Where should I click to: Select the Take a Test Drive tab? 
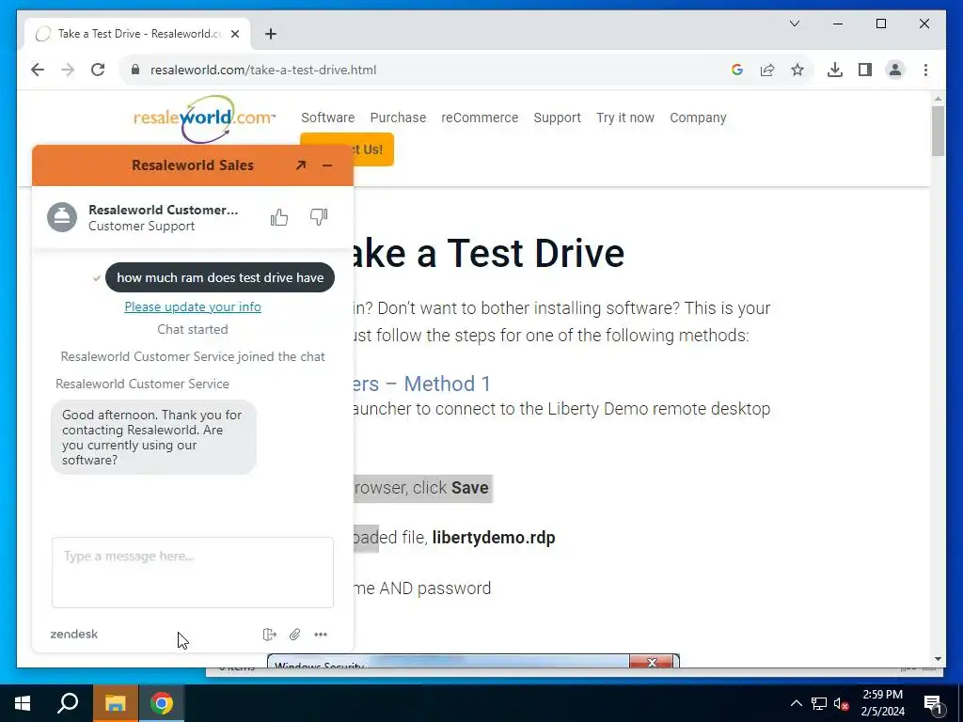(137, 34)
